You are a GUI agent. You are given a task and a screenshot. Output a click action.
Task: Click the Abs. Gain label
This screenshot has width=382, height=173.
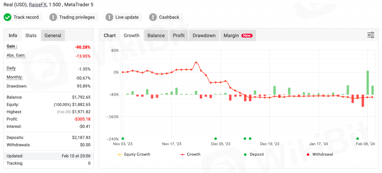16,55
